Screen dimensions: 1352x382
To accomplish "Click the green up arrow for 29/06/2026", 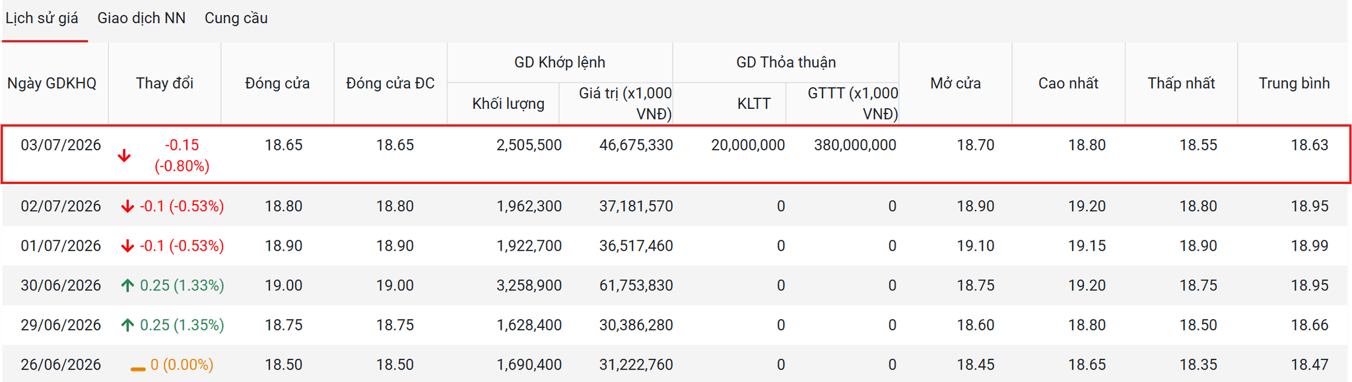I will coord(127,325).
